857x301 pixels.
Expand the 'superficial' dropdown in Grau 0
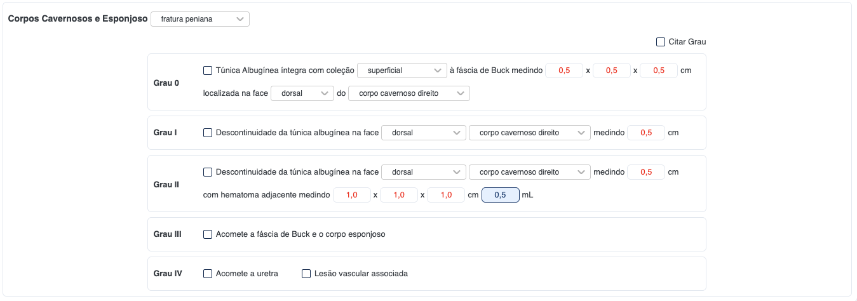click(402, 70)
